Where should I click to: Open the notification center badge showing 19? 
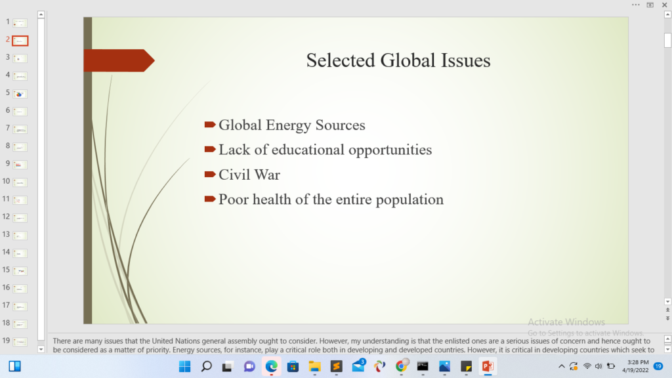click(x=658, y=366)
